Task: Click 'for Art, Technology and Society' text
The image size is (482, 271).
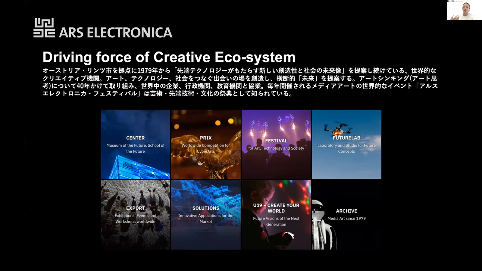Action: [276, 148]
